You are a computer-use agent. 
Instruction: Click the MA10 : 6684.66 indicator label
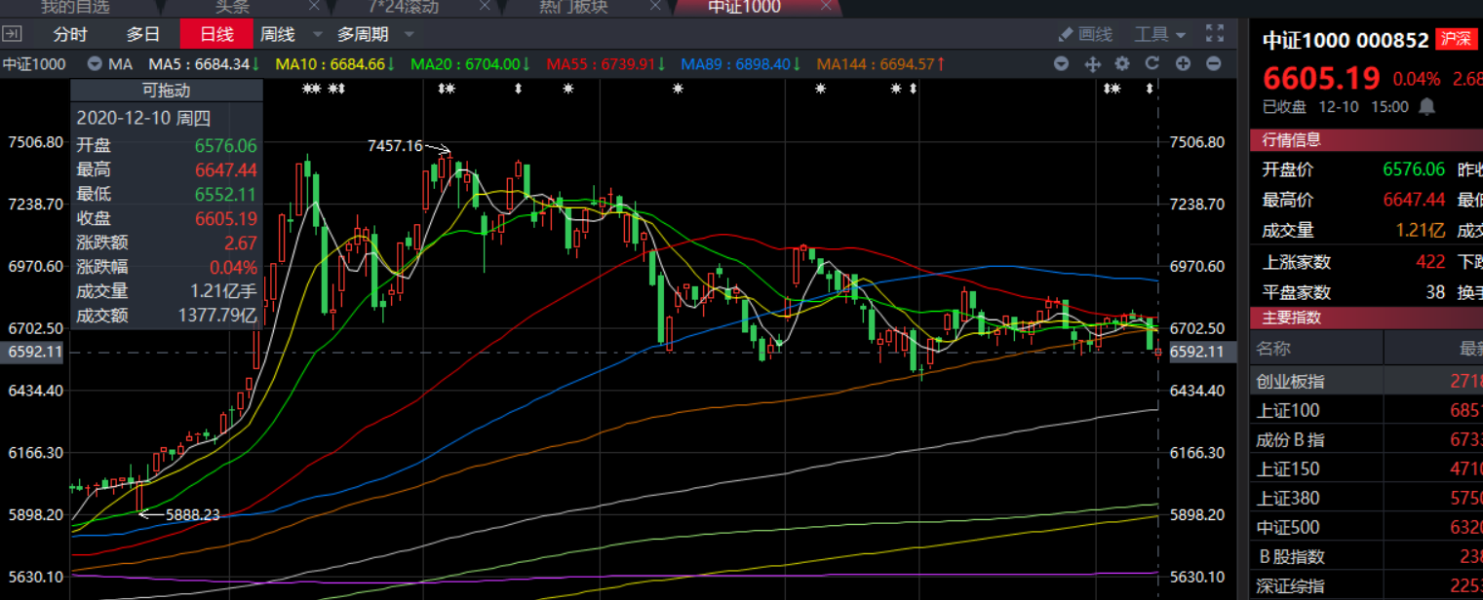[335, 64]
